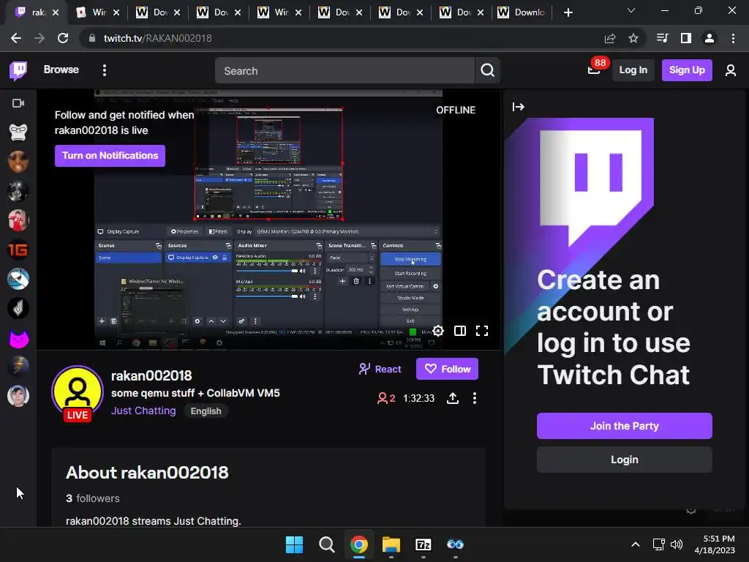
Task: Click the English language tag
Action: [x=206, y=411]
